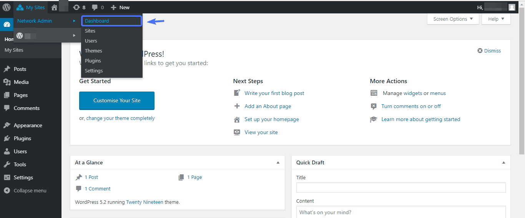Screen dimensions: 525x218
Task: Click the WordPress logo in admin bar
Action: pos(7,7)
